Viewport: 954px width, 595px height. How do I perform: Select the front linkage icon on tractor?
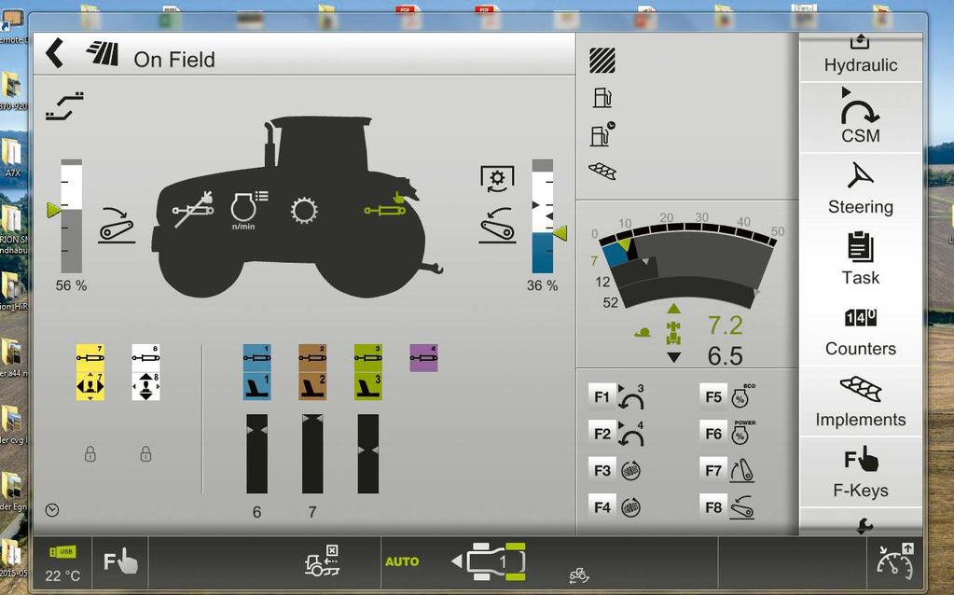click(193, 209)
